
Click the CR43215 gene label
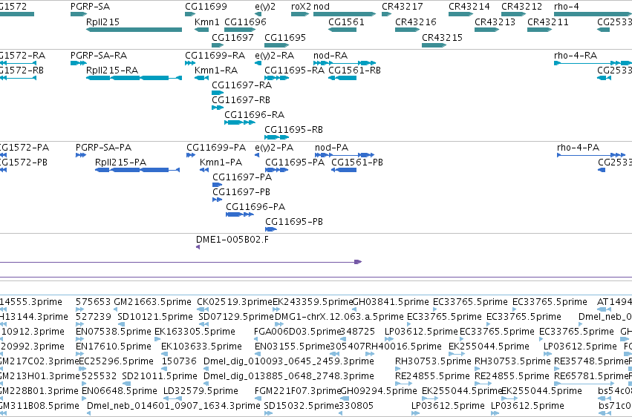click(442, 37)
